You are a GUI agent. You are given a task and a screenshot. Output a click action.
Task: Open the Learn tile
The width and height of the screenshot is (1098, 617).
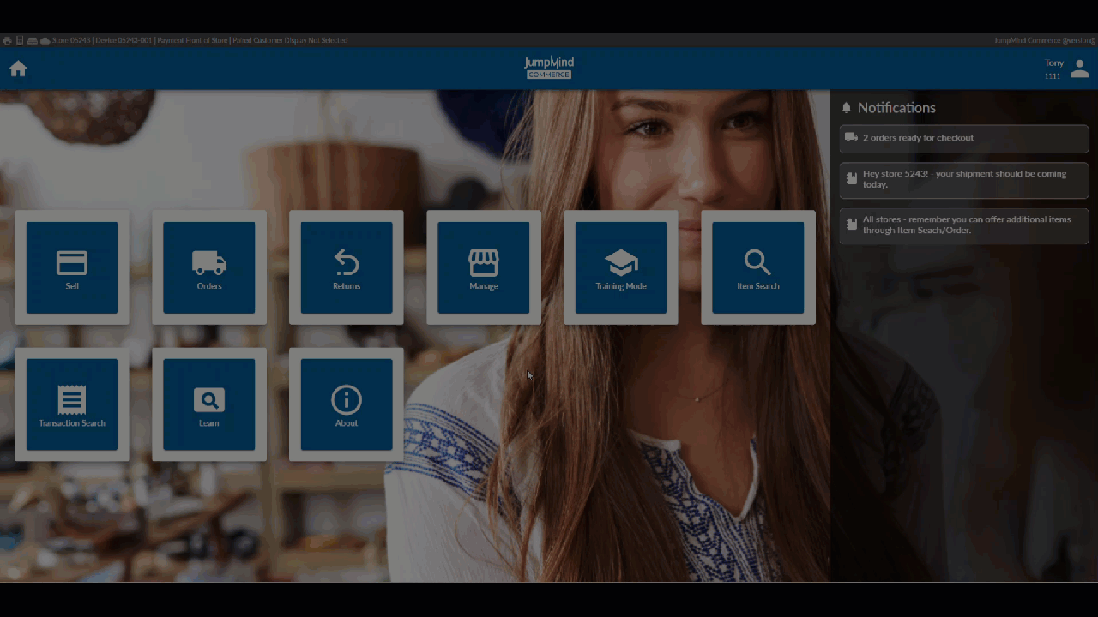click(209, 404)
